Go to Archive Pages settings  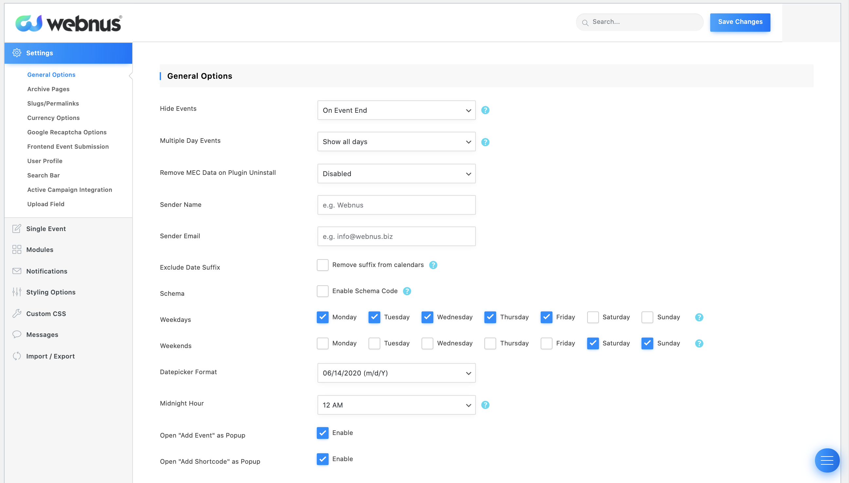[48, 89]
